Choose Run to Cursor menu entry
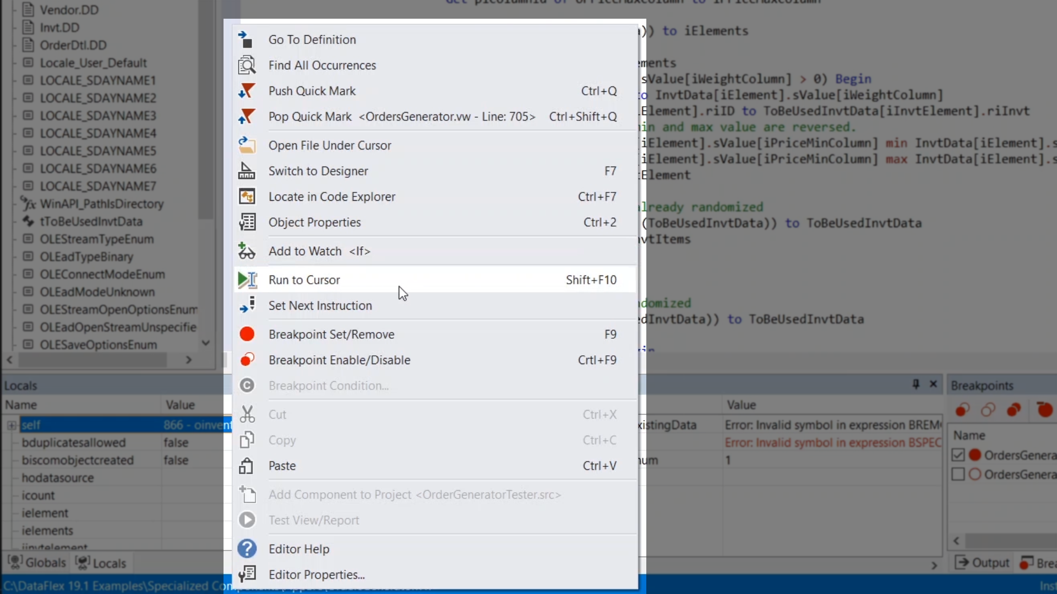This screenshot has width=1057, height=594. point(304,280)
